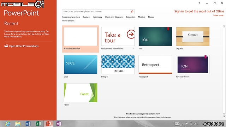This screenshot has height=127, width=226.
Task: Click Sign in to get the most out of Office
Action: coord(199,11)
